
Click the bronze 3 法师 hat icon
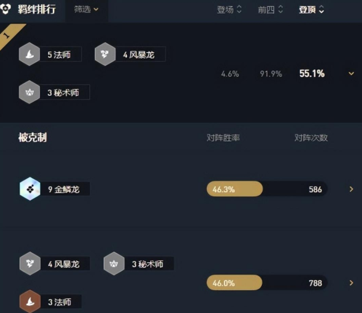point(30,301)
